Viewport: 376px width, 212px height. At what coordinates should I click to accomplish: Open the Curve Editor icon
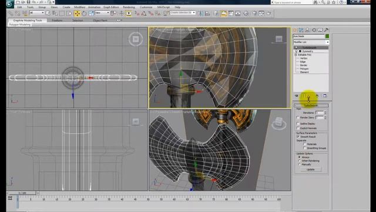click(231, 14)
